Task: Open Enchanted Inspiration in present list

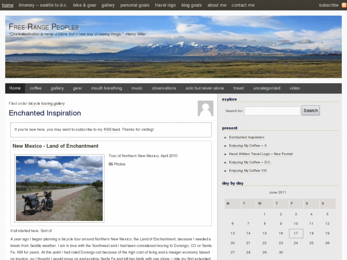Action: point(247,137)
